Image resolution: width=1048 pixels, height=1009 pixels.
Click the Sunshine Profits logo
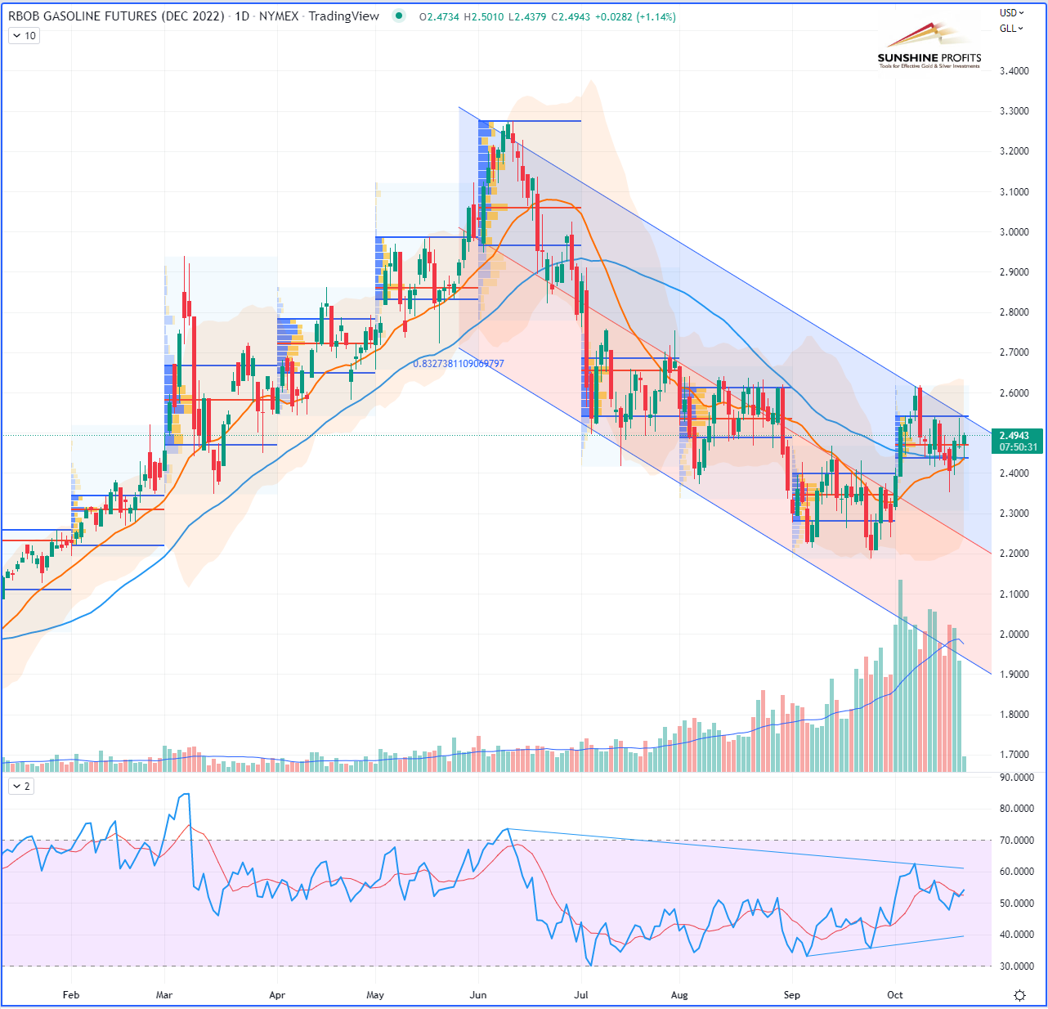(x=929, y=47)
